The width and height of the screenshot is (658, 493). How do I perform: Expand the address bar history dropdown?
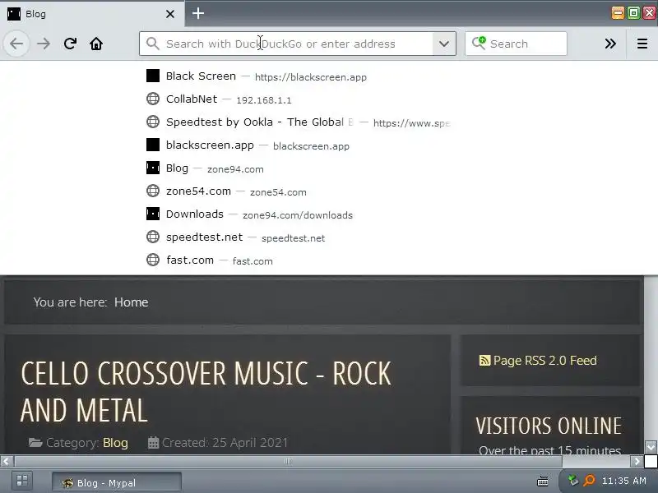click(444, 44)
